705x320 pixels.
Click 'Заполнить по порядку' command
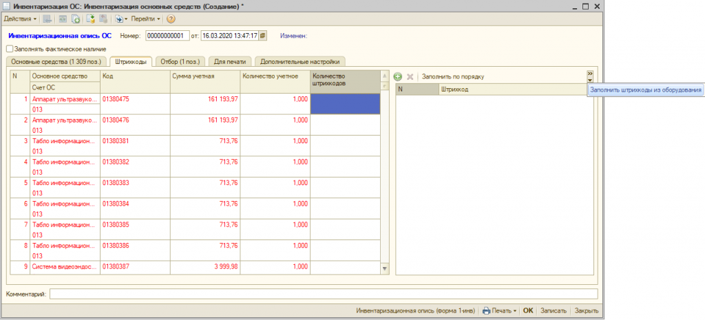pos(454,77)
